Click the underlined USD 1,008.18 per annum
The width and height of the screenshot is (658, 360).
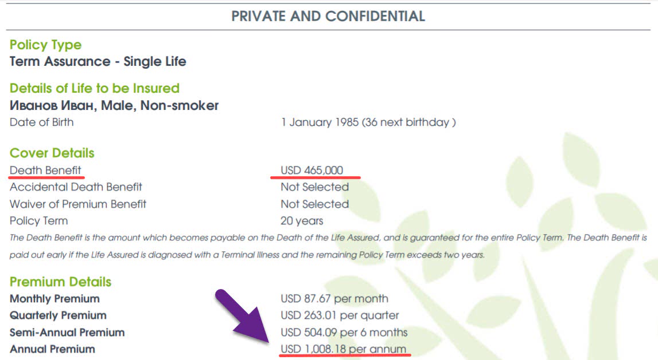pos(343,349)
